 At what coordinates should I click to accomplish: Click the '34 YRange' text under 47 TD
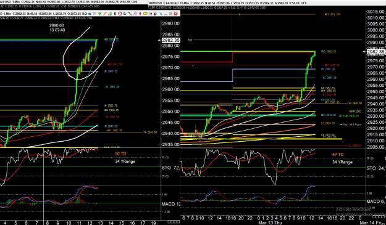coord(342,162)
